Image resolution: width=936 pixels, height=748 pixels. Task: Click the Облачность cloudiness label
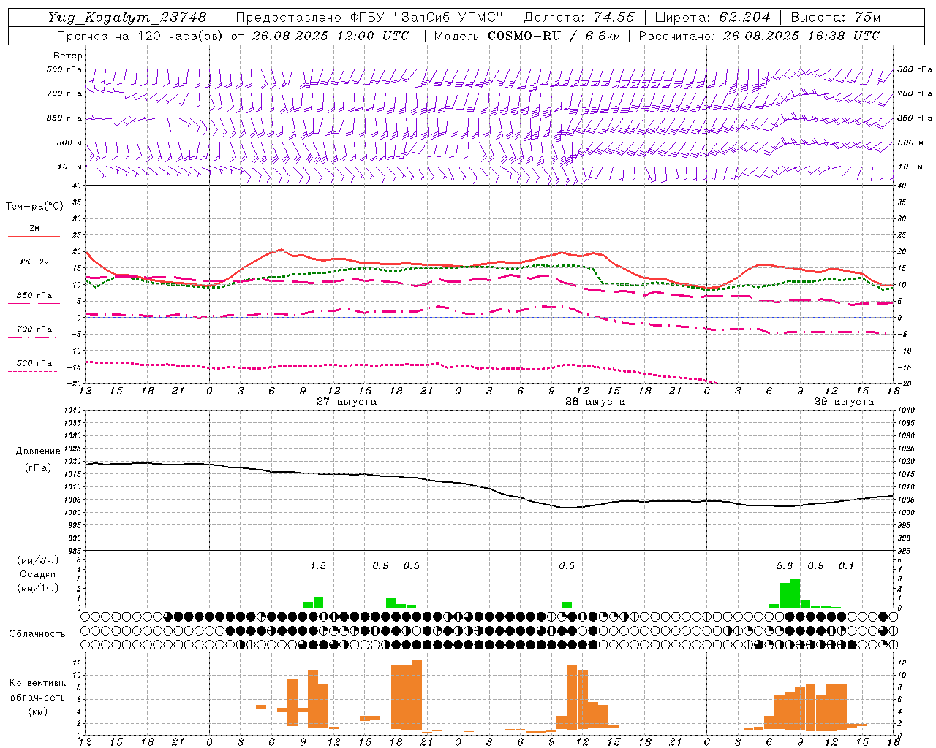click(37, 634)
